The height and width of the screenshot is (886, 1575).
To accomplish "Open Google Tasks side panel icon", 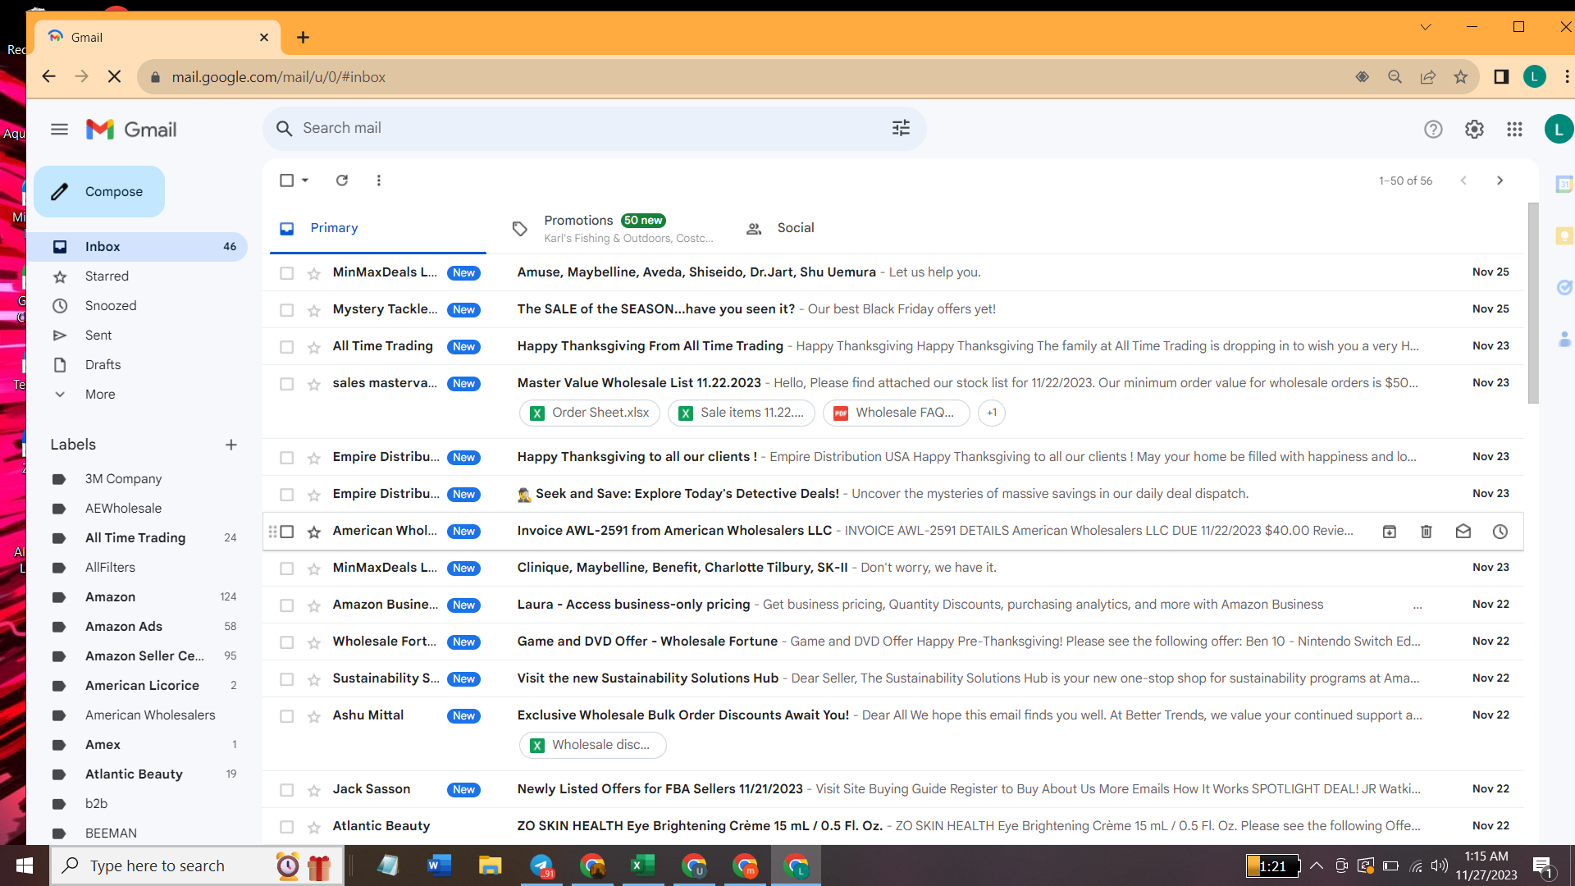I will (1564, 287).
